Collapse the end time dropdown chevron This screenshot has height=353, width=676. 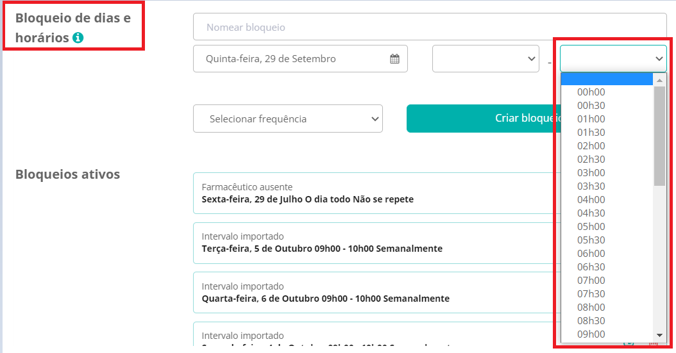pyautogui.click(x=659, y=59)
